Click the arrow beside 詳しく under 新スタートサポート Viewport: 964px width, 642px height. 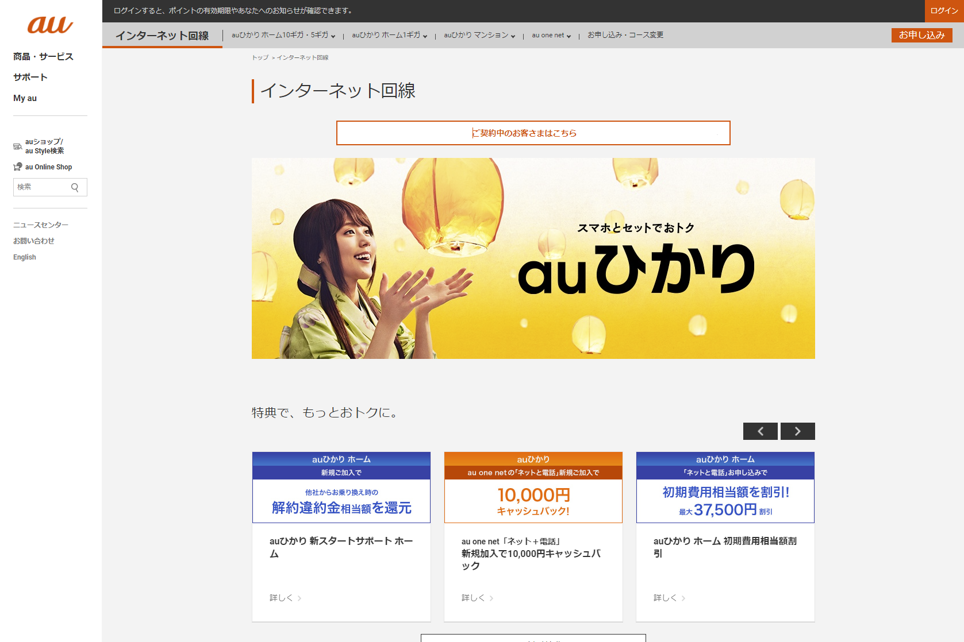coord(299,598)
